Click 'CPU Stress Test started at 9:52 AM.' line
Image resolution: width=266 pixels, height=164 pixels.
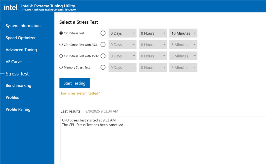89,120
